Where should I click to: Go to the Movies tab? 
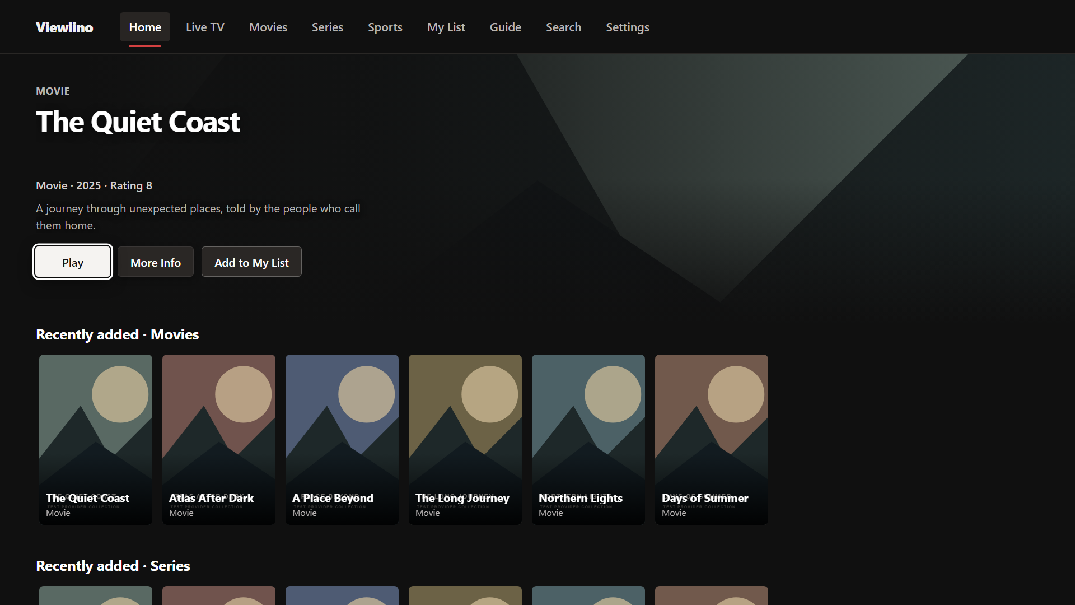268,27
